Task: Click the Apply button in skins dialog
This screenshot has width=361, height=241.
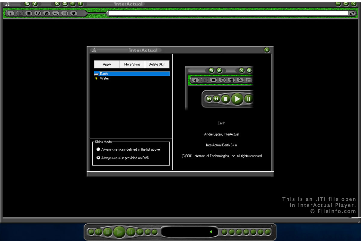Action: point(107,64)
